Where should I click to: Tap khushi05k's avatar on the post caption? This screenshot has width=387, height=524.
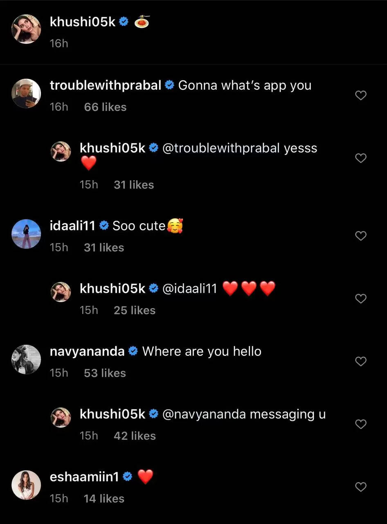[x=26, y=29]
